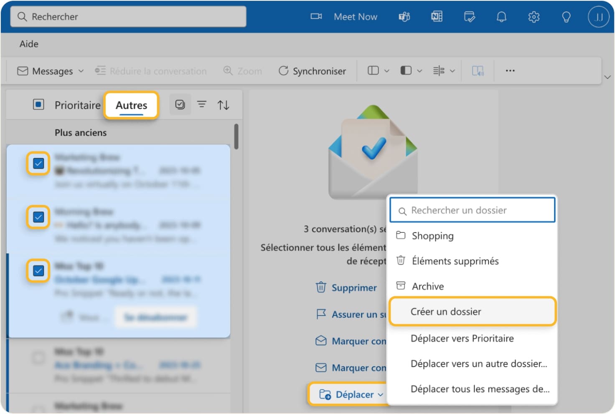Open the filter icon
The height and width of the screenshot is (414, 615).
pos(202,104)
